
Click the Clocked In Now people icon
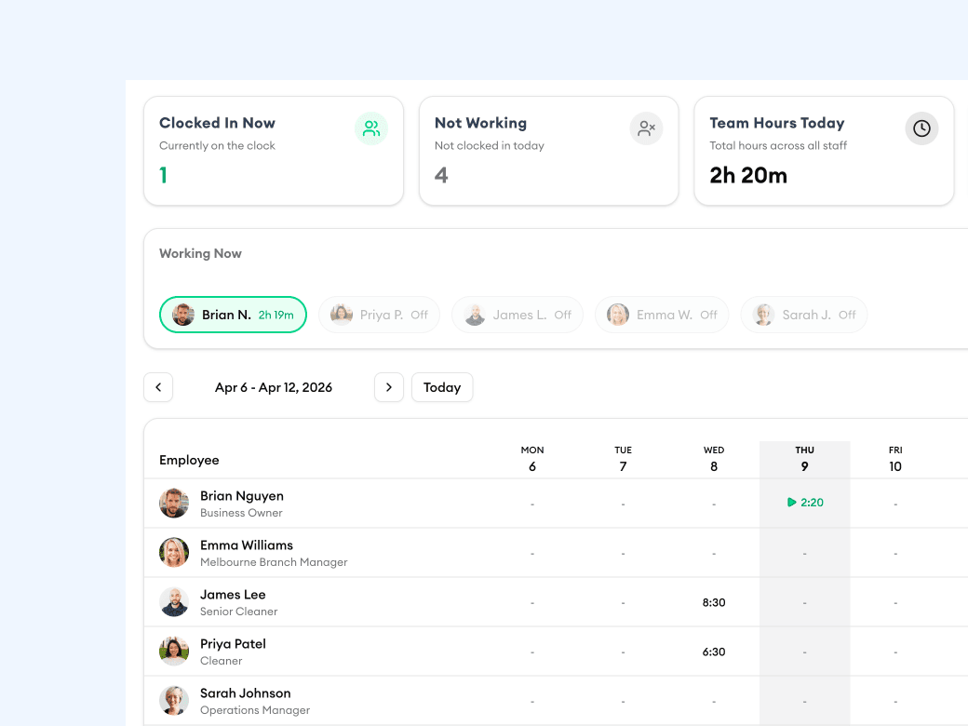[x=371, y=128]
